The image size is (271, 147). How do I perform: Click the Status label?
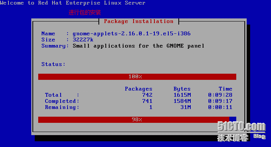coord(53,64)
